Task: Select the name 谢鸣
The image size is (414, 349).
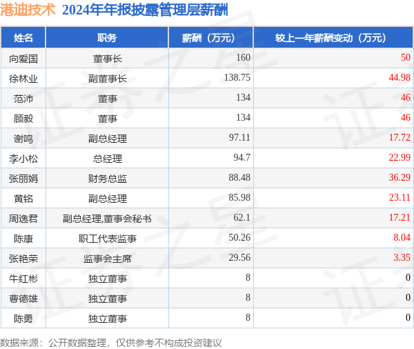Action: point(23,139)
